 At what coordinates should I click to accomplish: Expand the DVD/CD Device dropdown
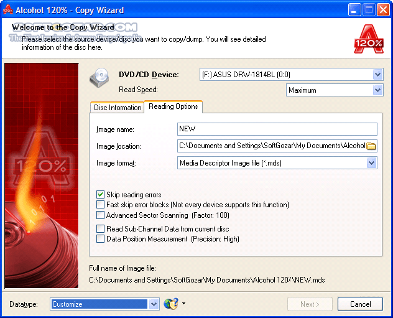click(378, 75)
